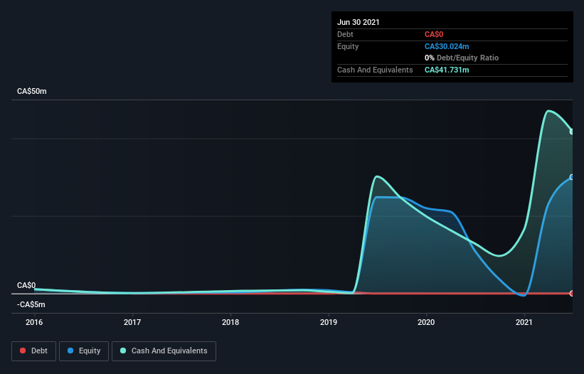
Task: Click the red Debt legend dot
Action: point(23,351)
